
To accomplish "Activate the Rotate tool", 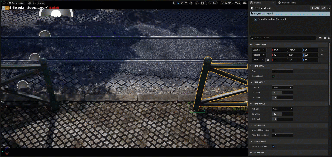I will click(x=182, y=3).
